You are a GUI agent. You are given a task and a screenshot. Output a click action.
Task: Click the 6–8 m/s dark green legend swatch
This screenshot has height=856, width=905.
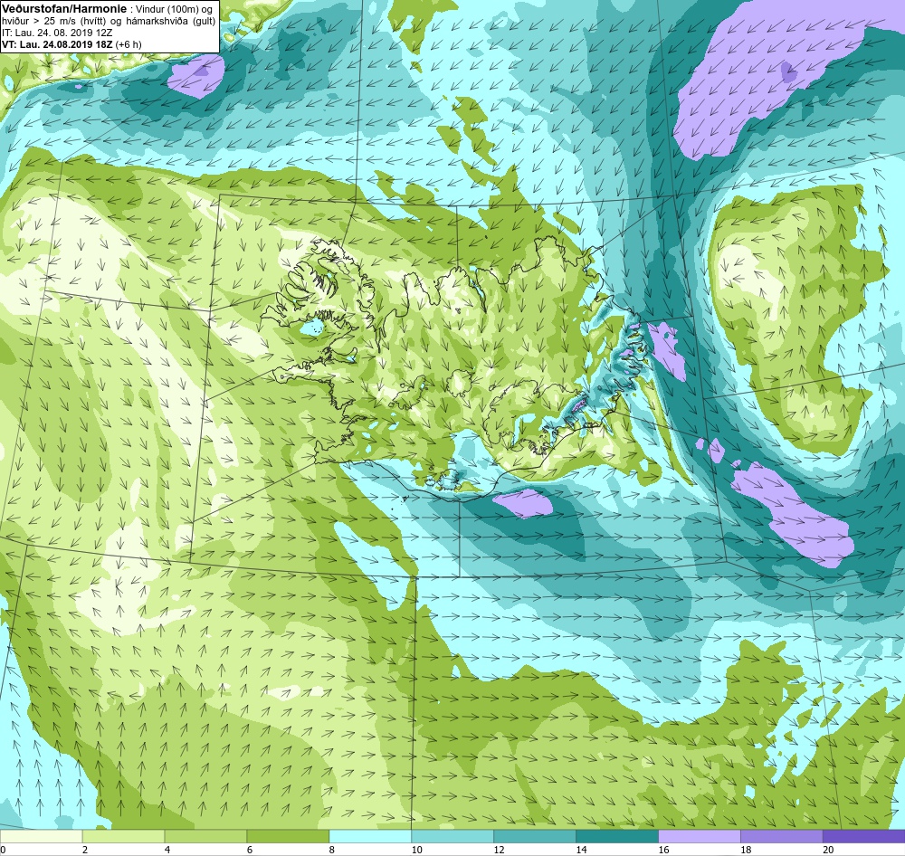coord(288,836)
